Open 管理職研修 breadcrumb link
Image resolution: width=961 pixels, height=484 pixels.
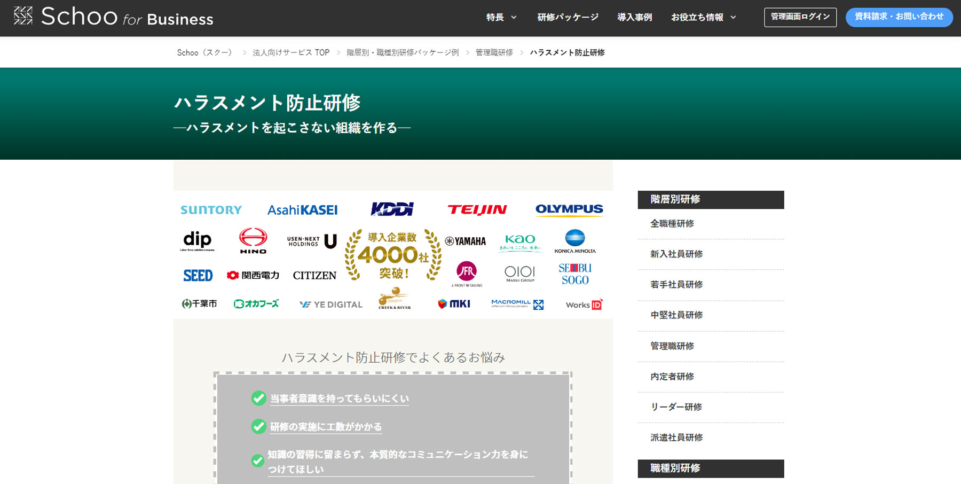494,52
